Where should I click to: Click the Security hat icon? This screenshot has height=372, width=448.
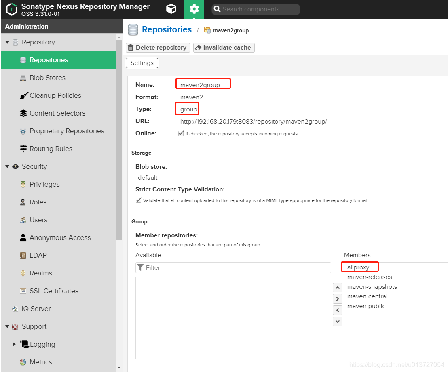[x=15, y=167]
